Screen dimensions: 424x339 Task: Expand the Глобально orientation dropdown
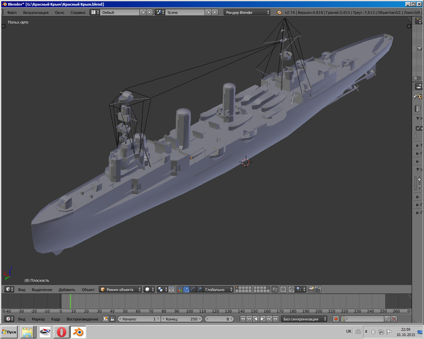tap(218, 289)
